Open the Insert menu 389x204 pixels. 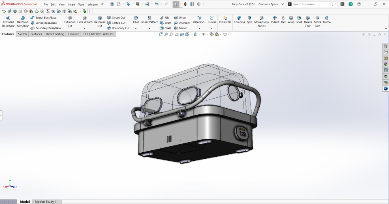point(71,4)
